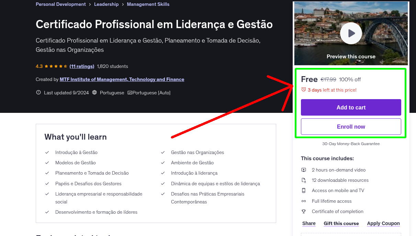
Task: Click the alarm clock icon next to the deadline
Action: pos(303,89)
